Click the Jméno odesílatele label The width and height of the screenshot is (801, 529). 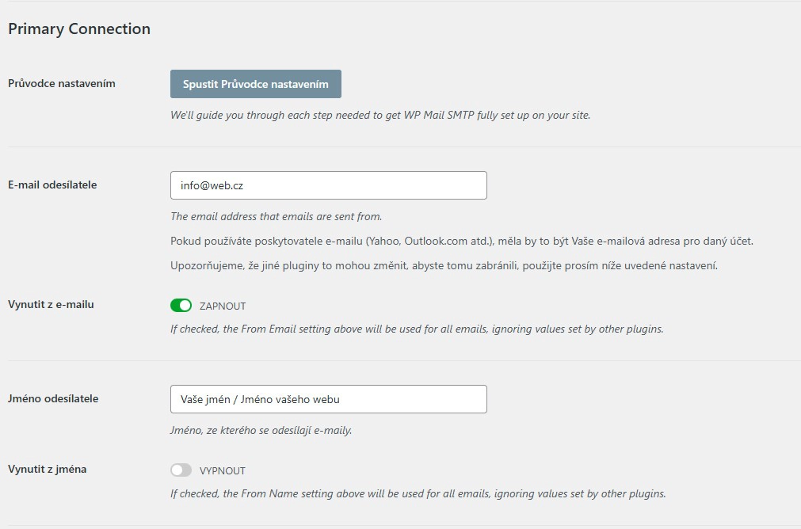(x=52, y=398)
